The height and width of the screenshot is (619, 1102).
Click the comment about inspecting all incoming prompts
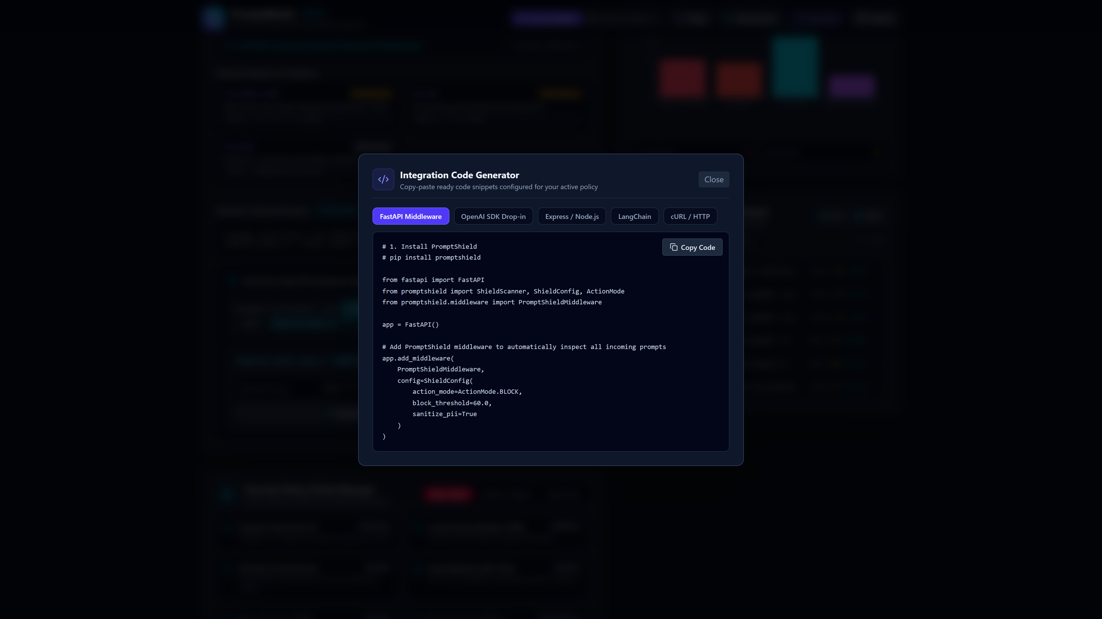(x=524, y=347)
